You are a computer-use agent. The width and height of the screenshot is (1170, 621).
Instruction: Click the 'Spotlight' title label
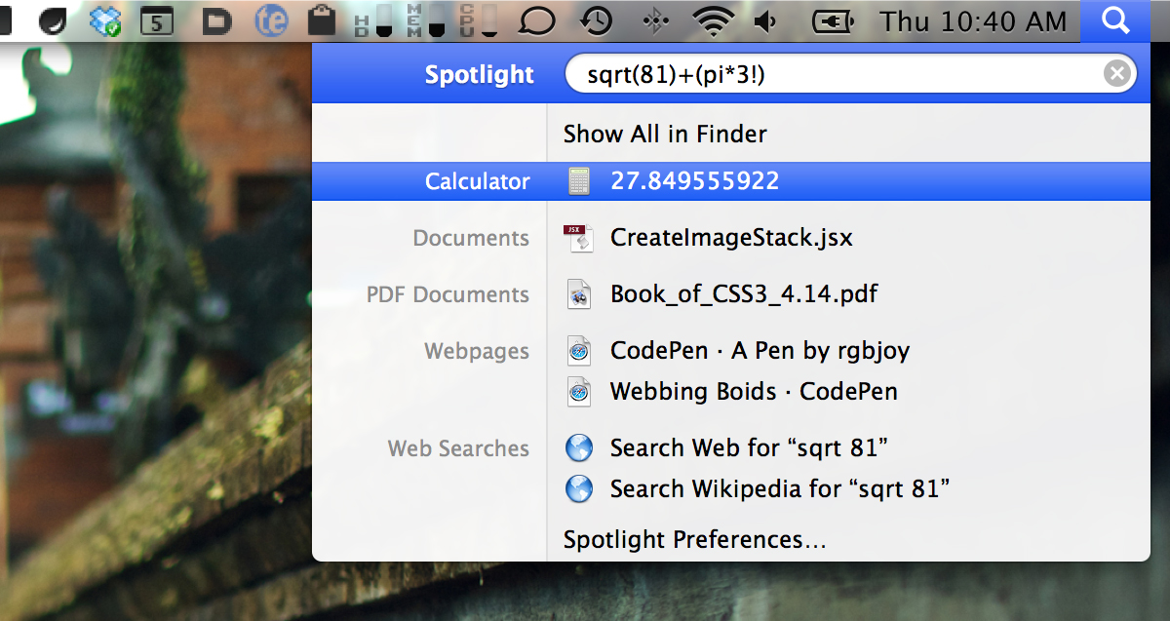click(480, 74)
